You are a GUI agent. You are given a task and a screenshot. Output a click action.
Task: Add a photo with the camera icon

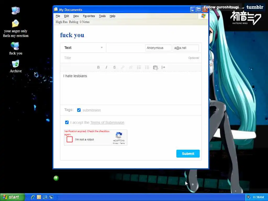[155, 68]
